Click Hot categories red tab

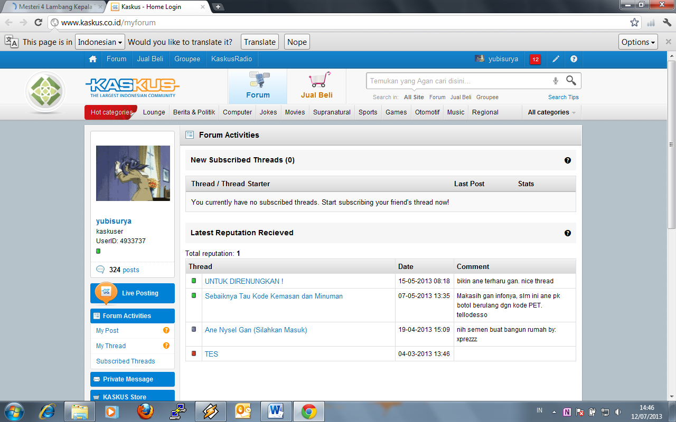pyautogui.click(x=111, y=112)
